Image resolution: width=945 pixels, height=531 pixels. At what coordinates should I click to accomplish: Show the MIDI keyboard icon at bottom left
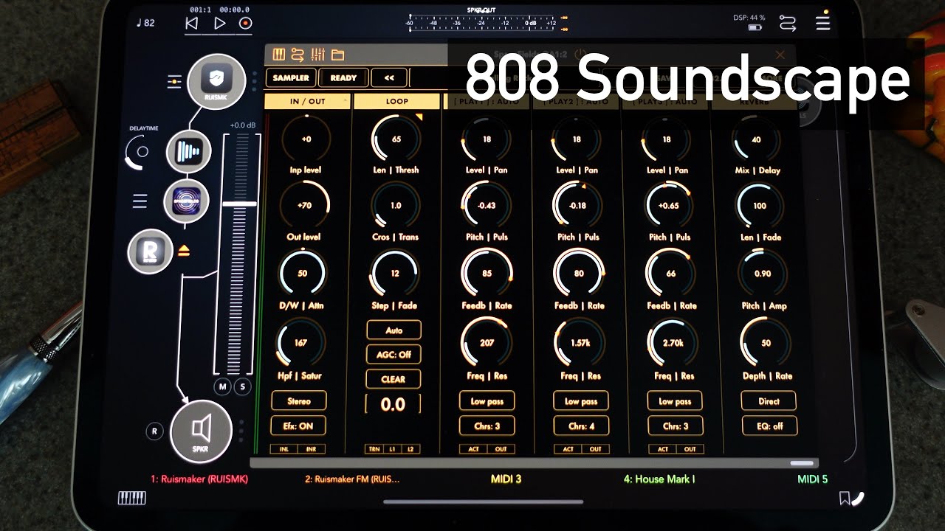pyautogui.click(x=132, y=499)
